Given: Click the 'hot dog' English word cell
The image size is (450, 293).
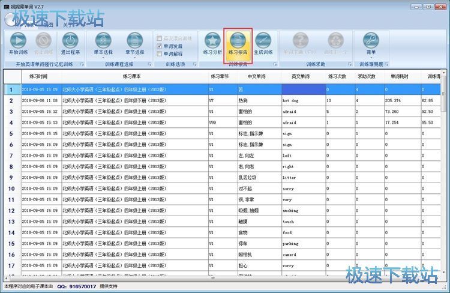Looking at the screenshot, I should pyautogui.click(x=304, y=100).
